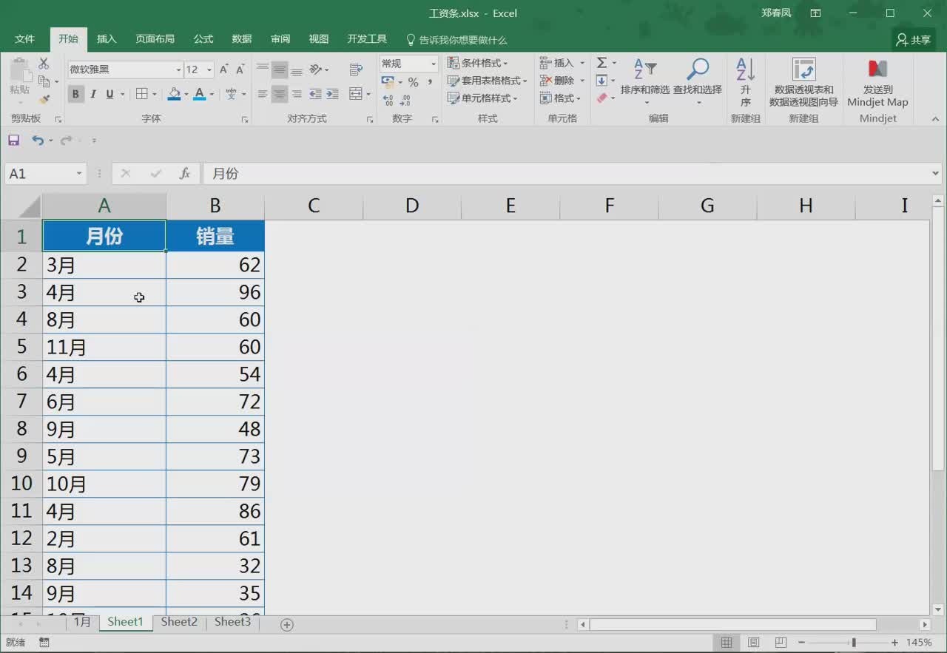The image size is (947, 653).
Task: Open Cell Styles (单元格样式) menu
Action: 482,98
